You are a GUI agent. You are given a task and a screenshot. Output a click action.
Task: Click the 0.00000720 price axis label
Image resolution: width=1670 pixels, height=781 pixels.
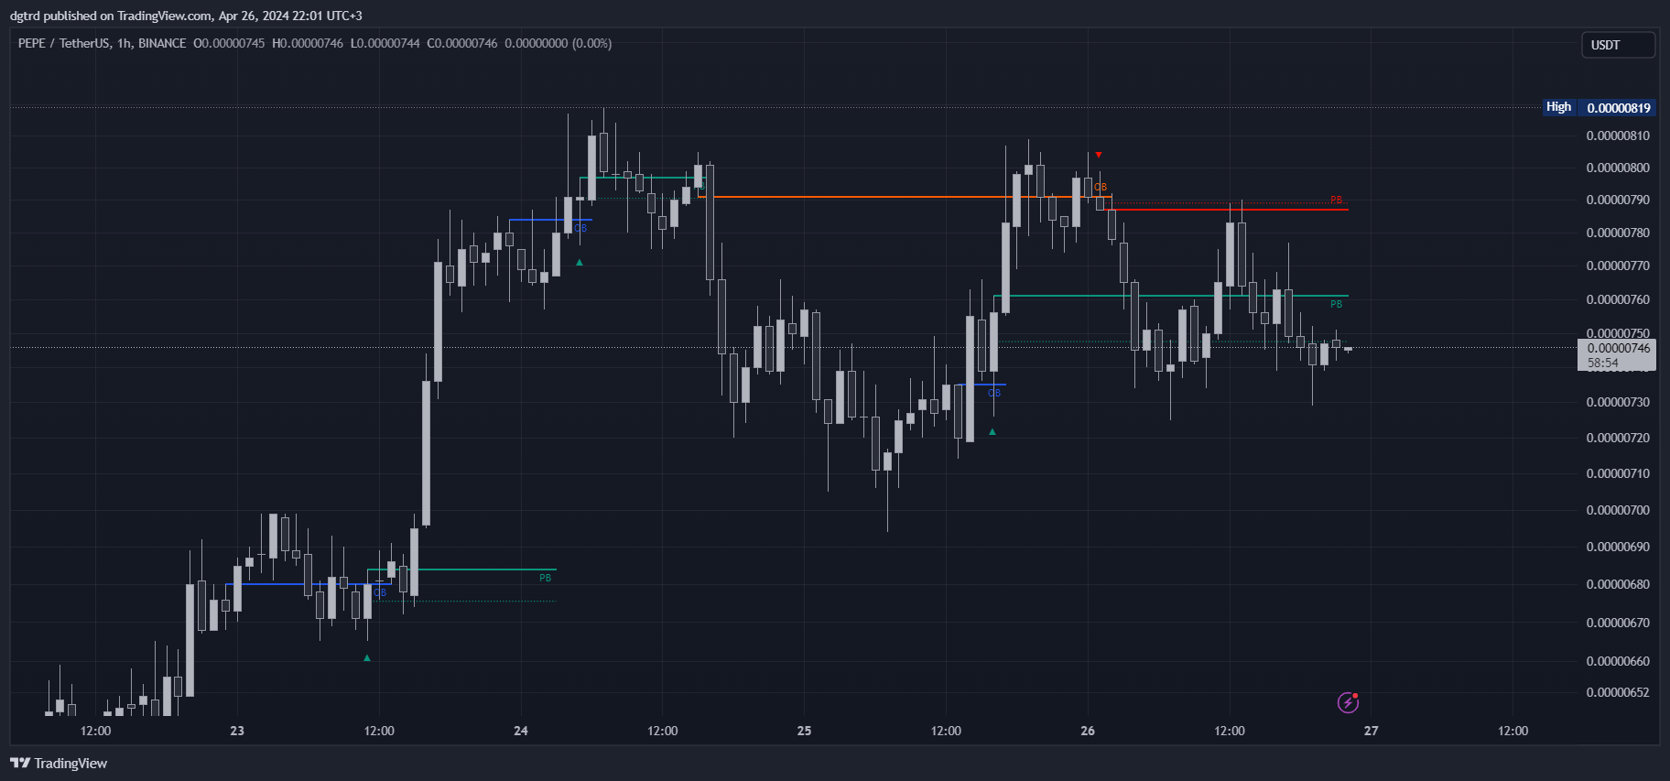(x=1618, y=438)
